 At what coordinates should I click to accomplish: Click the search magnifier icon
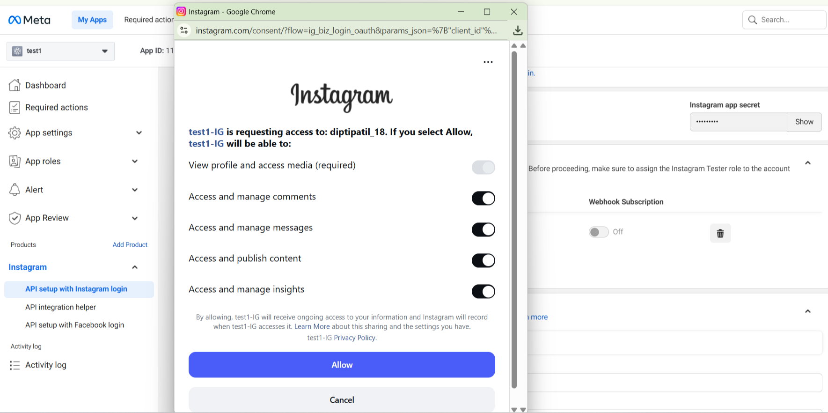[753, 20]
